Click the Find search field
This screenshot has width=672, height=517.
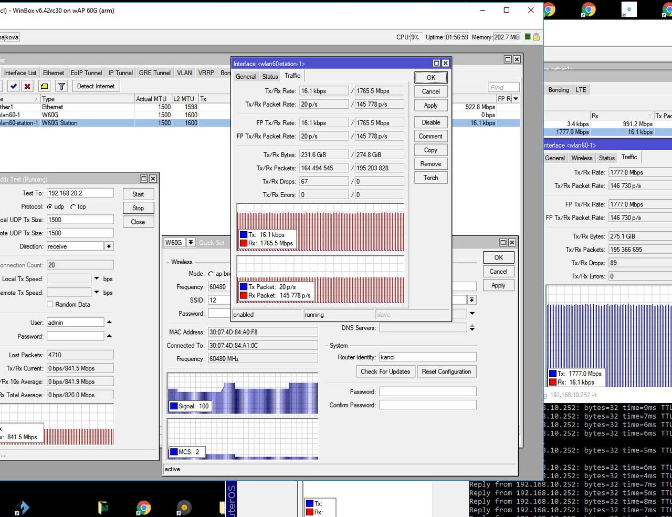click(503, 88)
